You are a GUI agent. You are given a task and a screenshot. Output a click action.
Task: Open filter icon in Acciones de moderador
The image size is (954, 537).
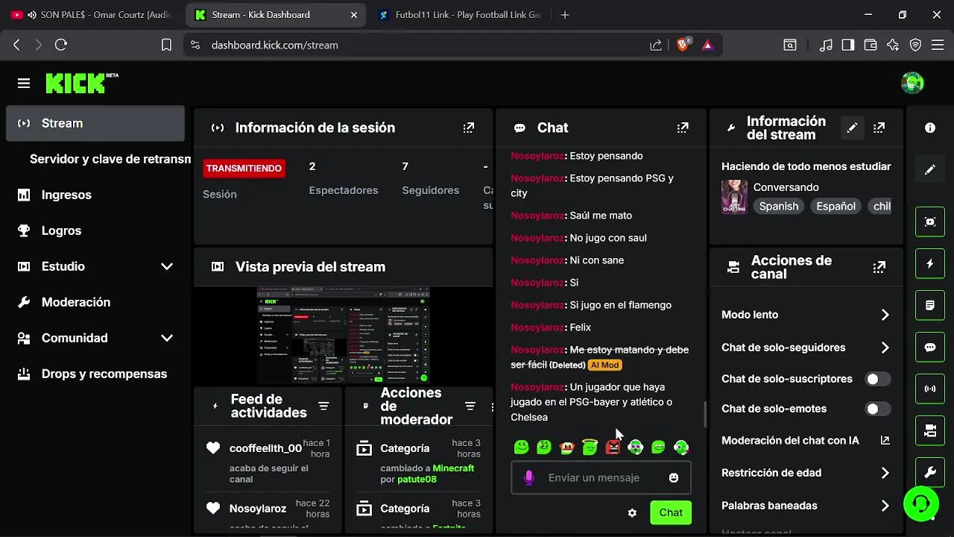click(x=470, y=406)
